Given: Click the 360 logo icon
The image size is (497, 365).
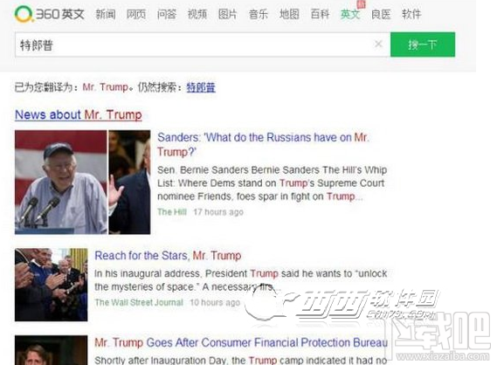Looking at the screenshot, I should coord(24,14).
